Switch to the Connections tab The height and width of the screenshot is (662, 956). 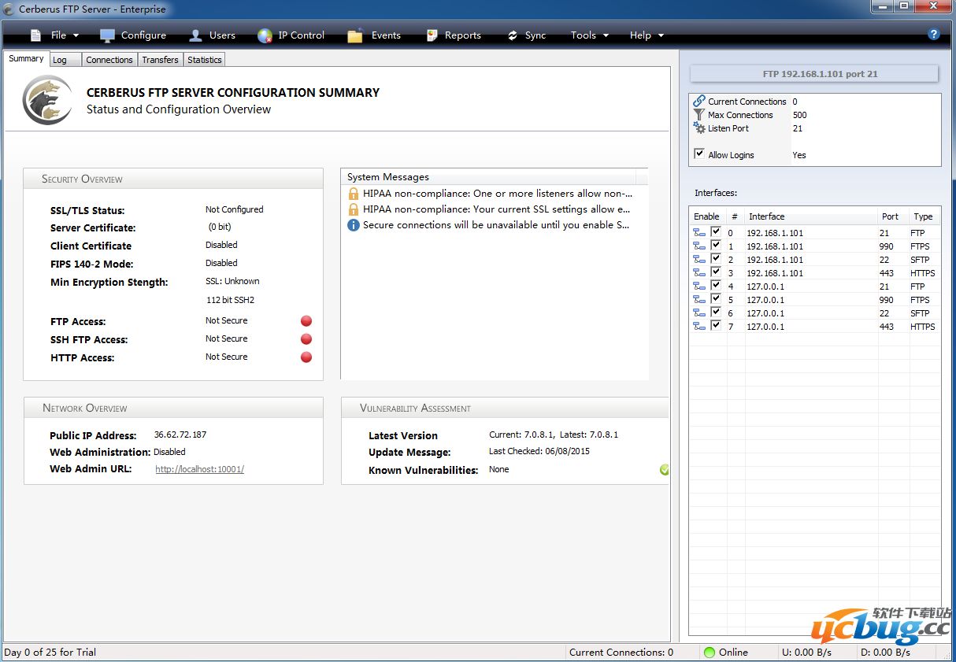[x=109, y=60]
